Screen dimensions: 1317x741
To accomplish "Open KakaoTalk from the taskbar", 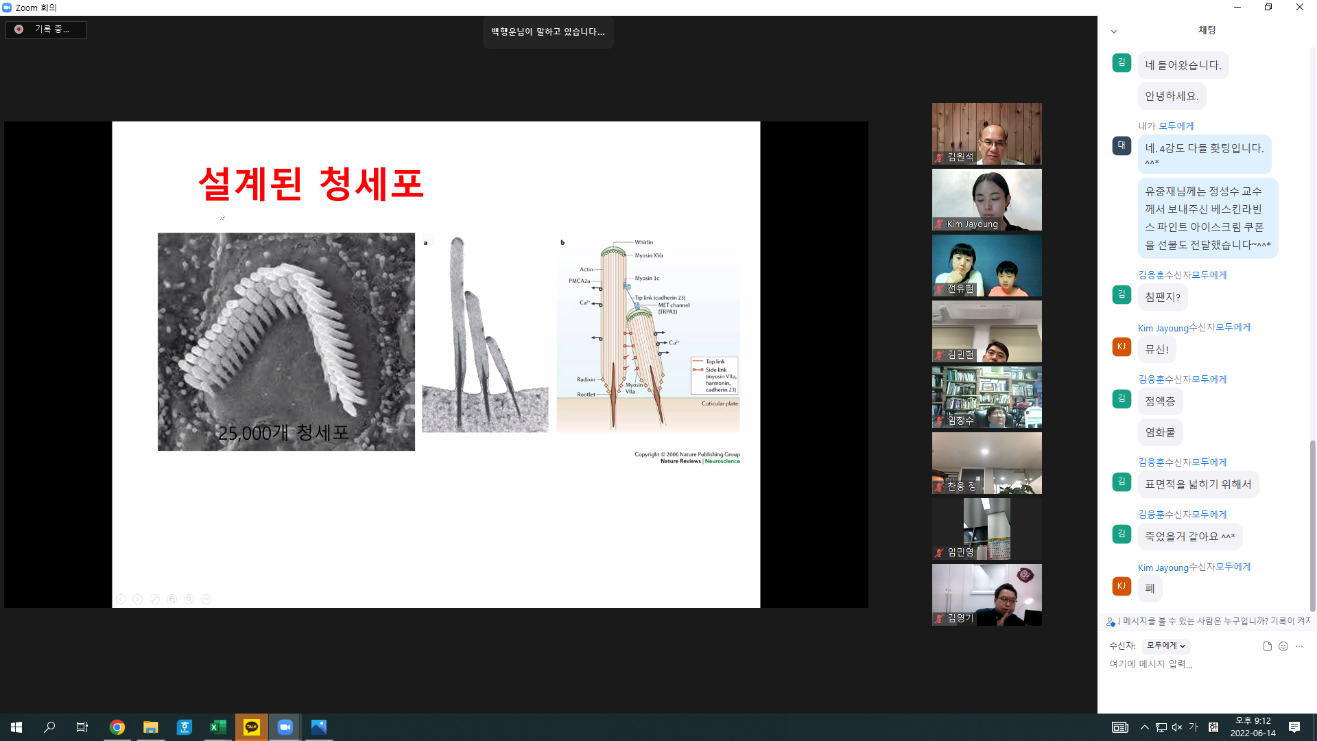I will click(251, 727).
